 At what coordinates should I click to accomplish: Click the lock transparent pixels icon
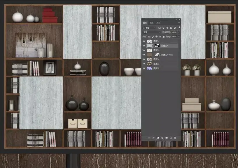[149, 37]
